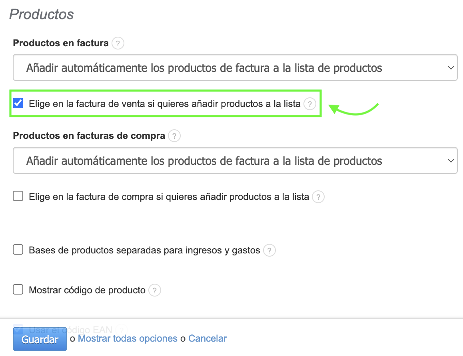Click help icon next to Mostrar código de producto

[x=155, y=290]
